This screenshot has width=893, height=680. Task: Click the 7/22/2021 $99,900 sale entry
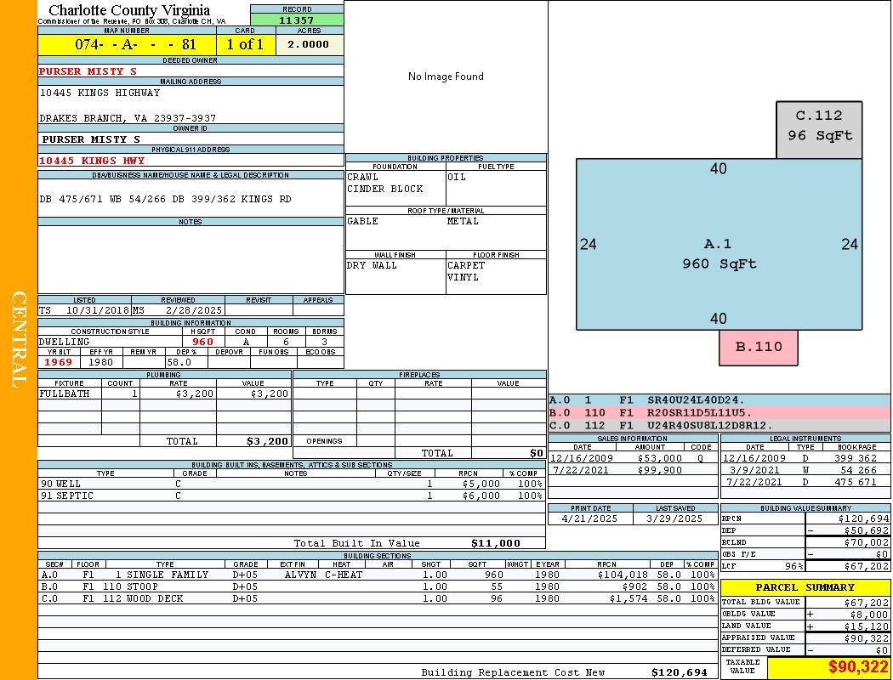[x=631, y=470]
